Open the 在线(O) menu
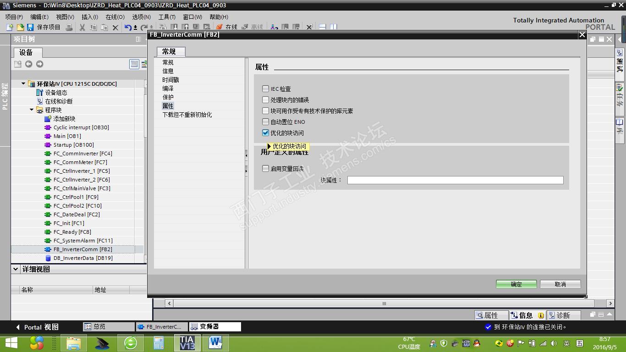The width and height of the screenshot is (626, 352). (115, 17)
